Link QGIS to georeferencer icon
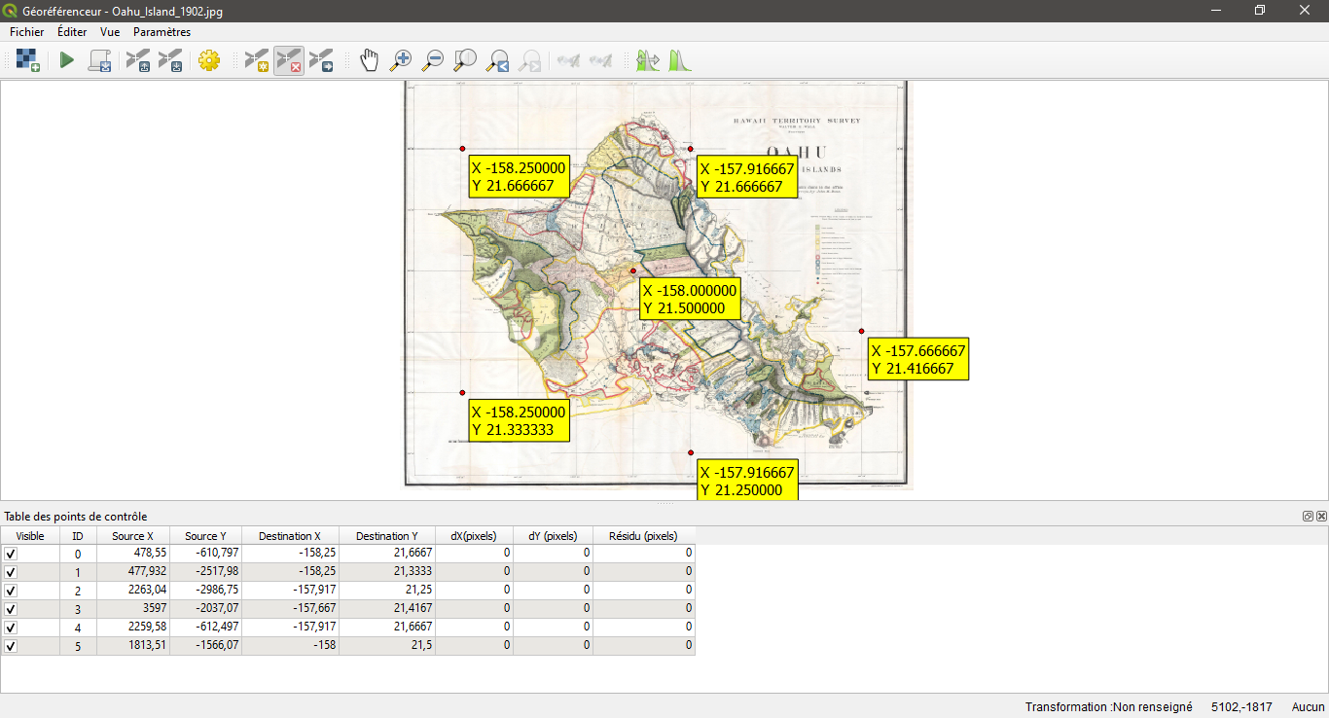The height and width of the screenshot is (718, 1329). (x=600, y=60)
